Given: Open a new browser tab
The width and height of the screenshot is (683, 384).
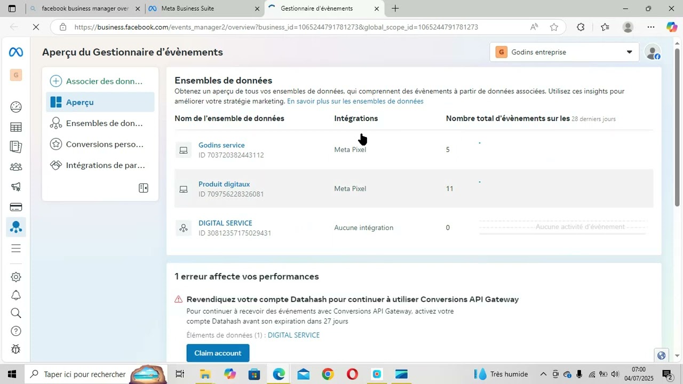Looking at the screenshot, I should pos(395,9).
